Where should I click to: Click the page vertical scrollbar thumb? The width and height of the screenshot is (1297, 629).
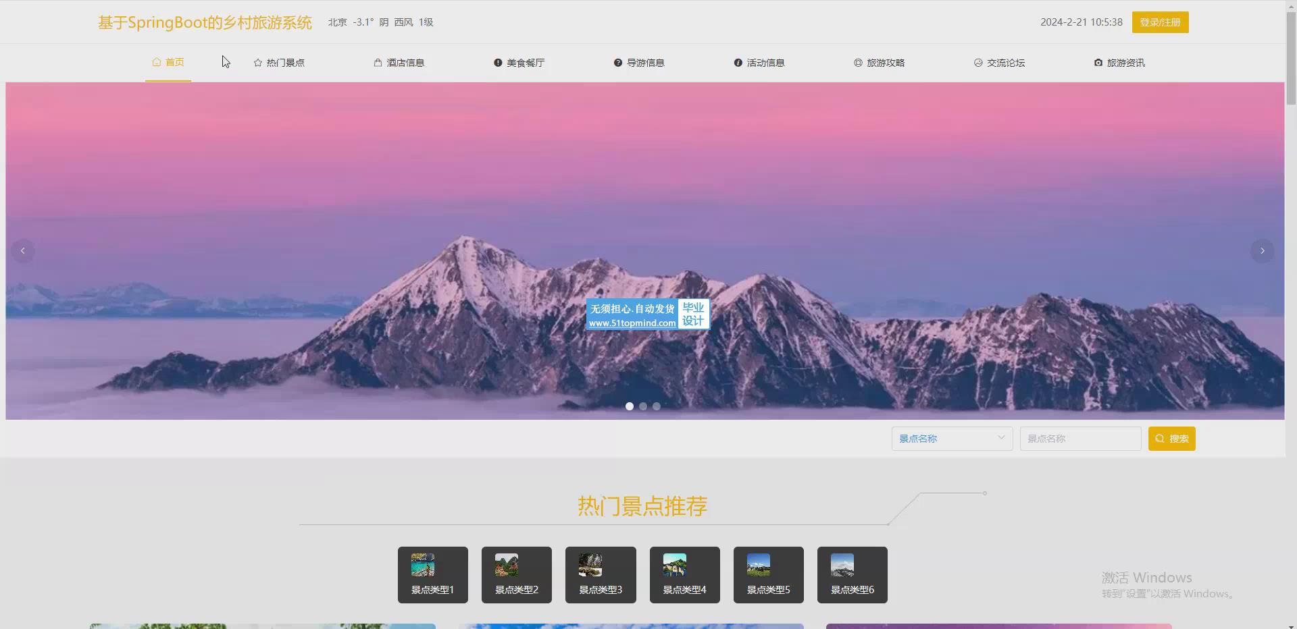coord(1291,57)
